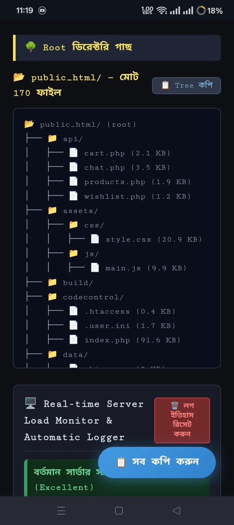Image resolution: width=234 pixels, height=525 pixels.
Task: Open the recent apps navigation button
Action: coord(61,510)
